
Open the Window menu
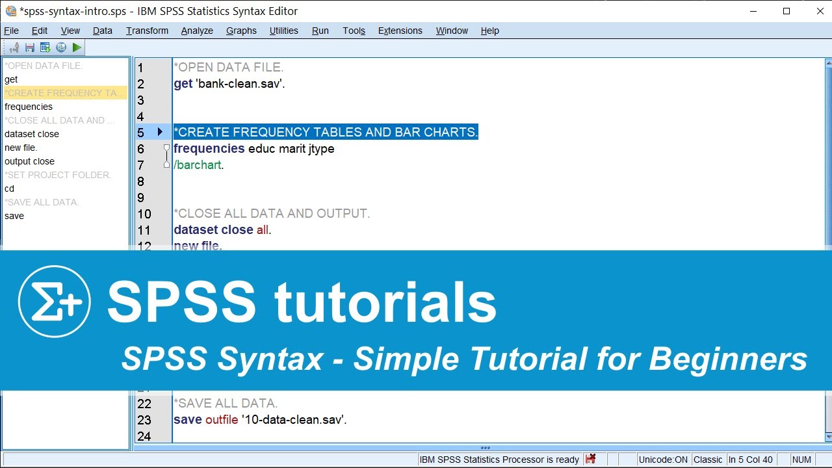(452, 31)
